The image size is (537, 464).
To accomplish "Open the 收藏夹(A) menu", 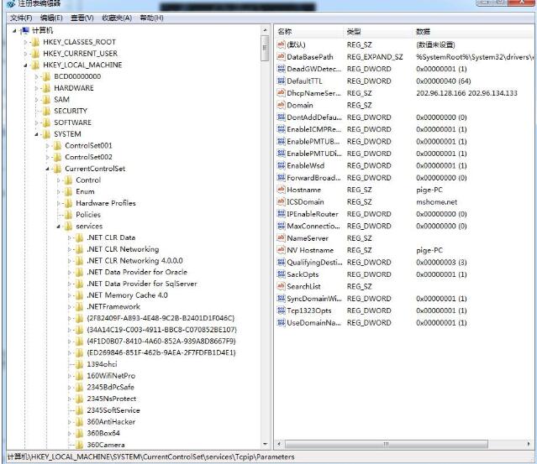I will tap(116, 18).
